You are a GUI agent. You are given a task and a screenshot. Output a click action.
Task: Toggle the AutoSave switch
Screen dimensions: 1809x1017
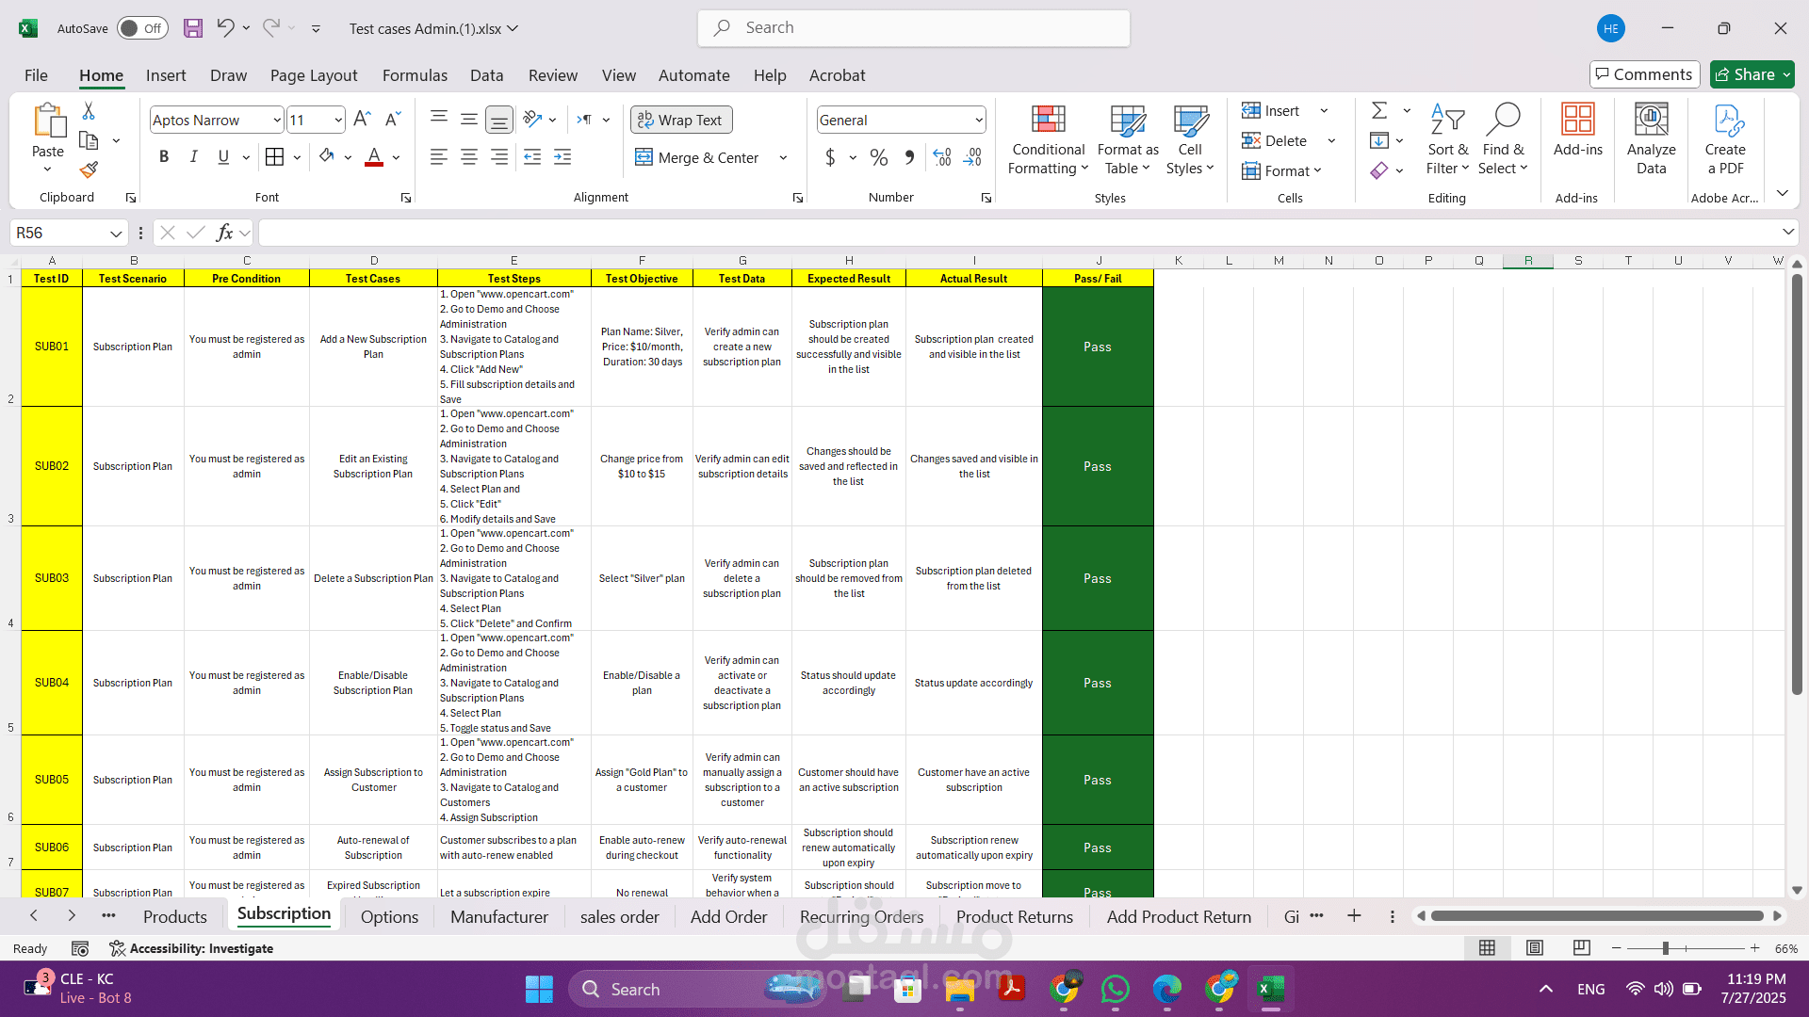142,28
